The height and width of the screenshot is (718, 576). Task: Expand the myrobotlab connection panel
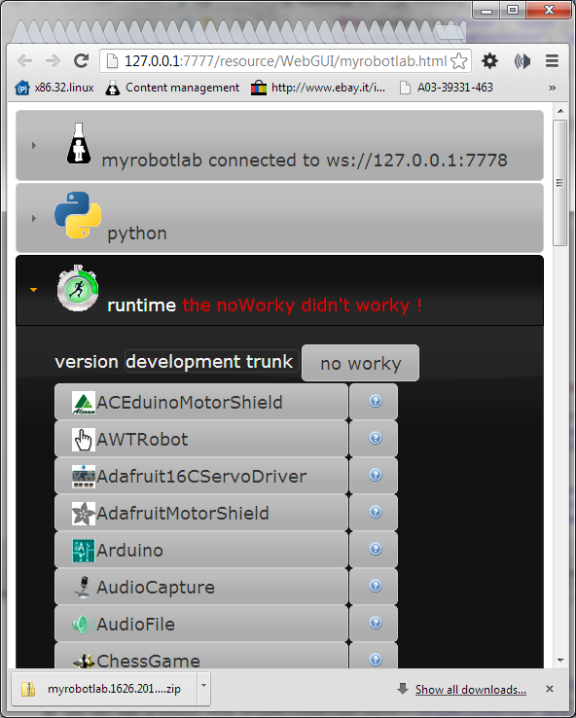tap(33, 146)
